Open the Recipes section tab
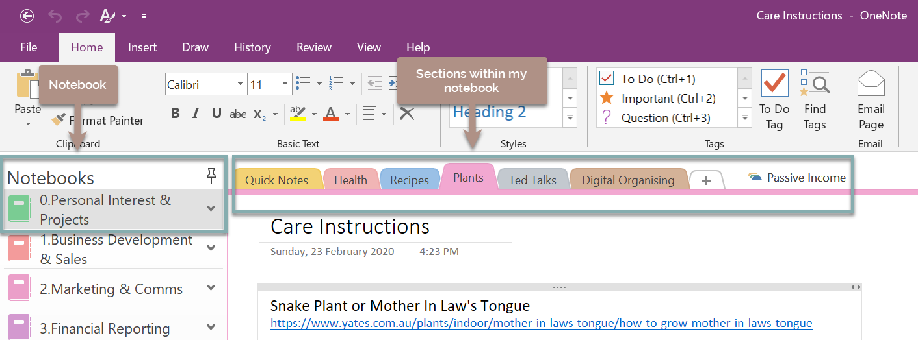 click(x=410, y=180)
